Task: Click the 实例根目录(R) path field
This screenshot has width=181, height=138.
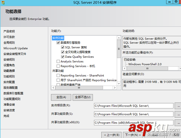Action: click(134, 106)
